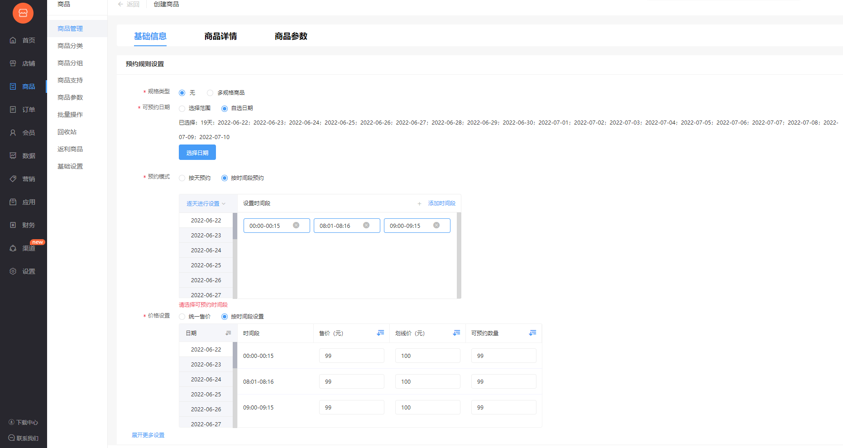Viewport: 843px width, 448px height.
Task: Click the 选择日期 button
Action: [x=197, y=153]
